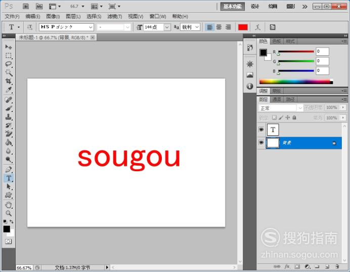Toggle the Character and Paragraph panels
The image size is (350, 272).
coord(272,27)
